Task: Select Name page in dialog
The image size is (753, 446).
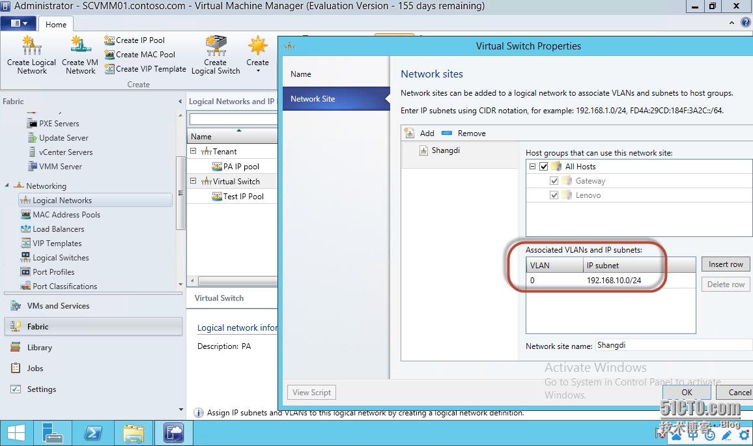Action: pyautogui.click(x=336, y=74)
